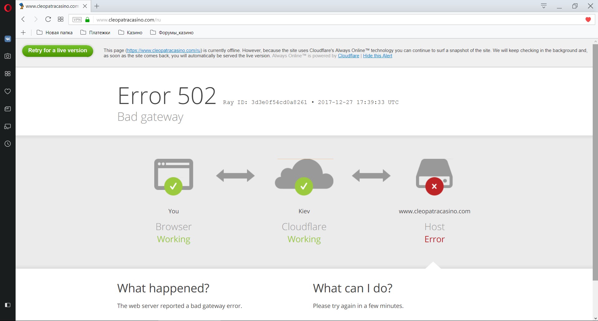The width and height of the screenshot is (598, 321).
Task: Click the host server error icon
Action: tap(434, 177)
